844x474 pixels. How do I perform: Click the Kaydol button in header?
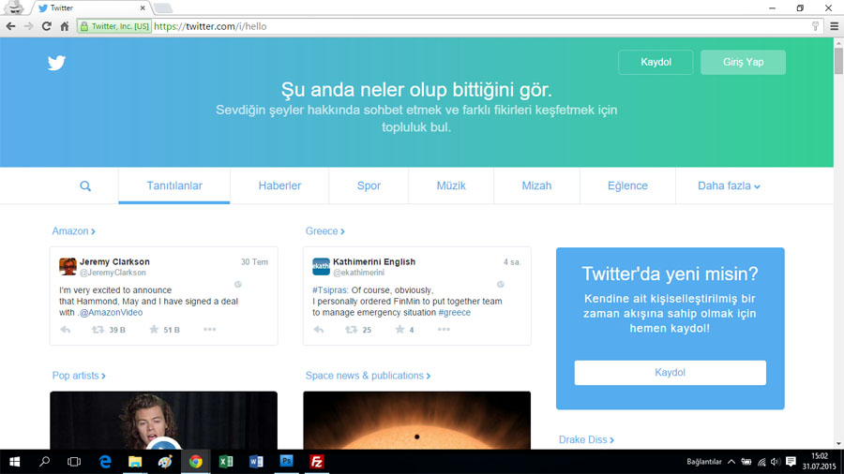pos(656,63)
